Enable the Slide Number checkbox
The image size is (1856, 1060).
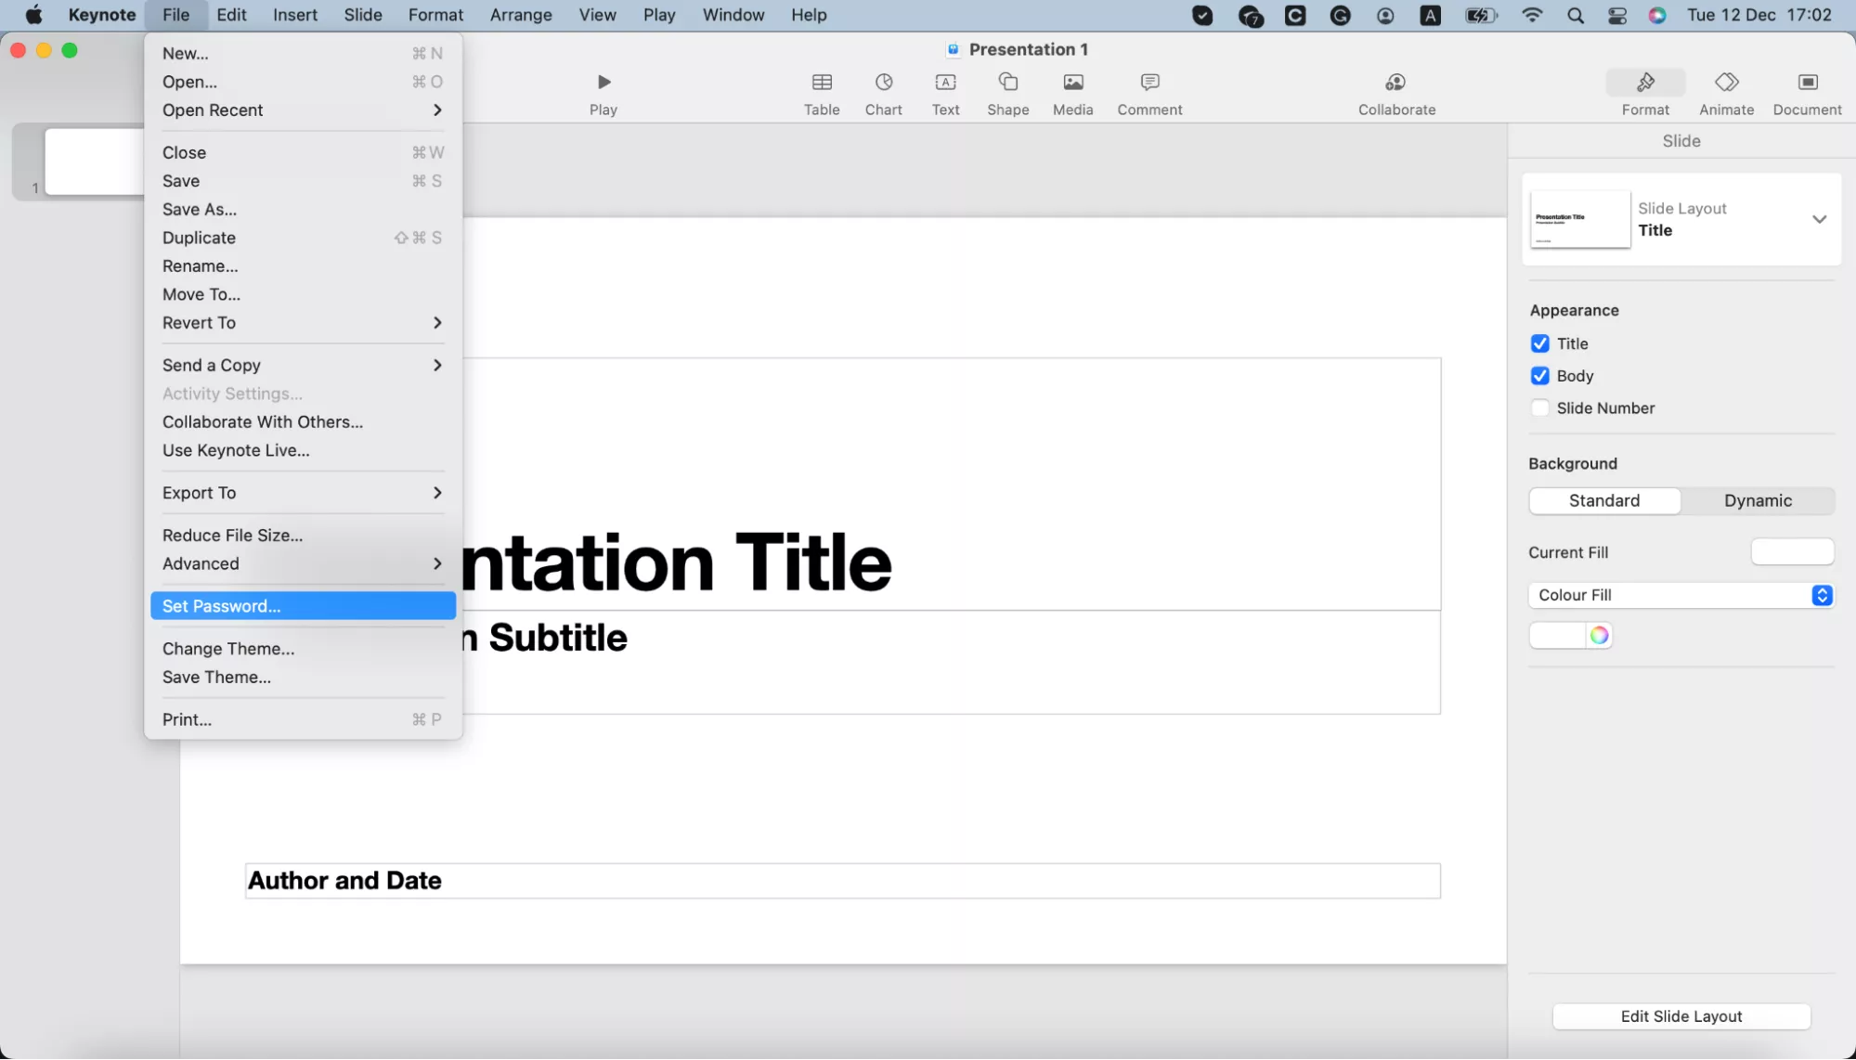point(1539,408)
